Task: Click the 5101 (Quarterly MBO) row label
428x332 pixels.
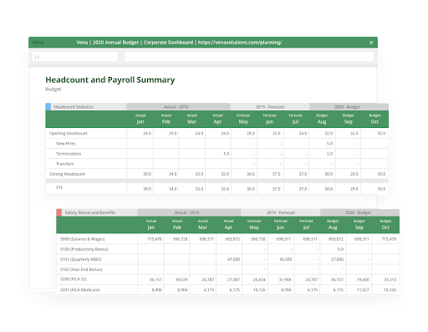Action: [81, 259]
